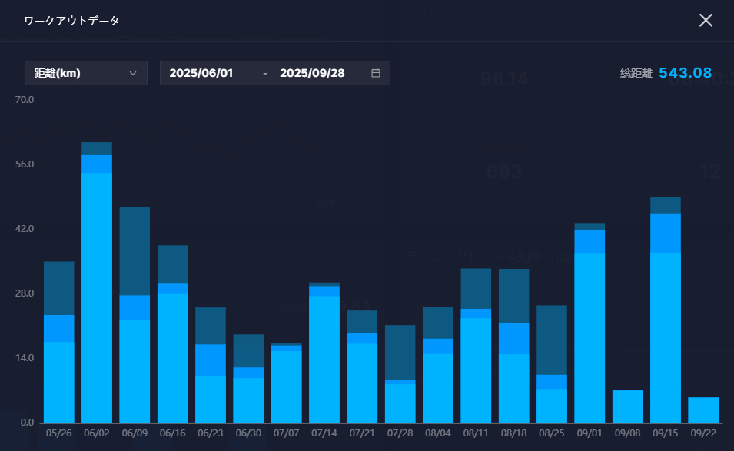Edit the end date 2025/09/28

coord(312,73)
